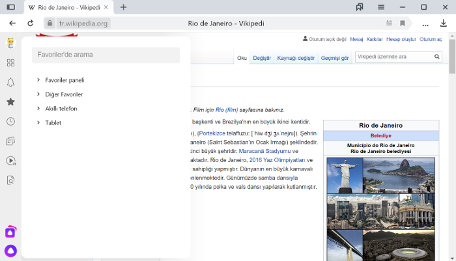The width and height of the screenshot is (456, 261).
Task: Open the Christ the Redeemer statue image
Action: pos(345,176)
